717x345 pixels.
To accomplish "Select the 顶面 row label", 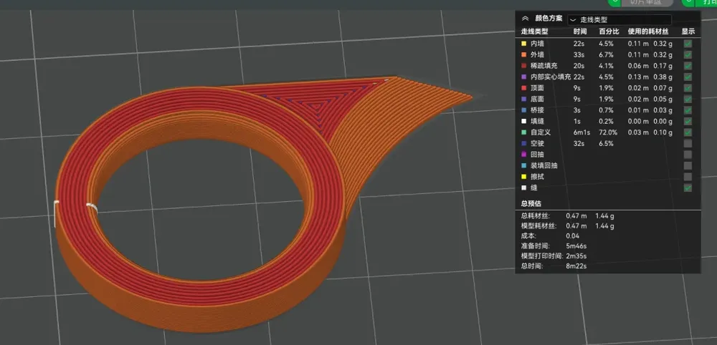I will [x=537, y=88].
